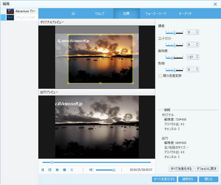221x185 pixels.
Task: Decrease the 飽和度 value with down arrow
Action: (197, 58)
